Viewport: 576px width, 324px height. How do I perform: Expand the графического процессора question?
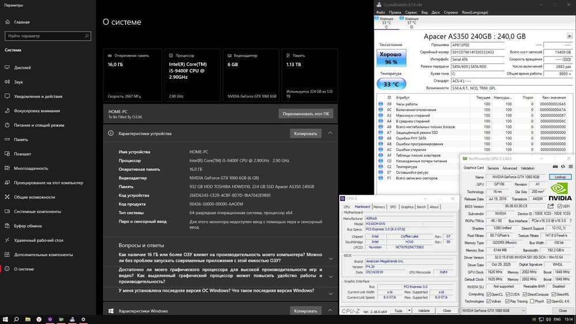[331, 276]
